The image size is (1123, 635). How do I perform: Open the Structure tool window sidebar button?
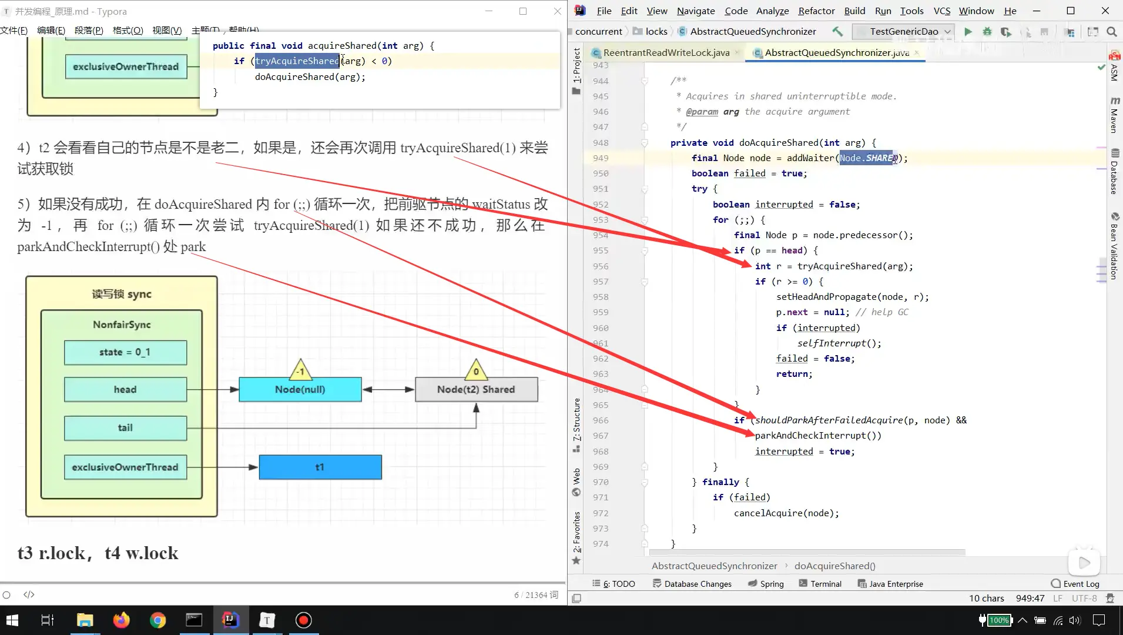pos(576,425)
